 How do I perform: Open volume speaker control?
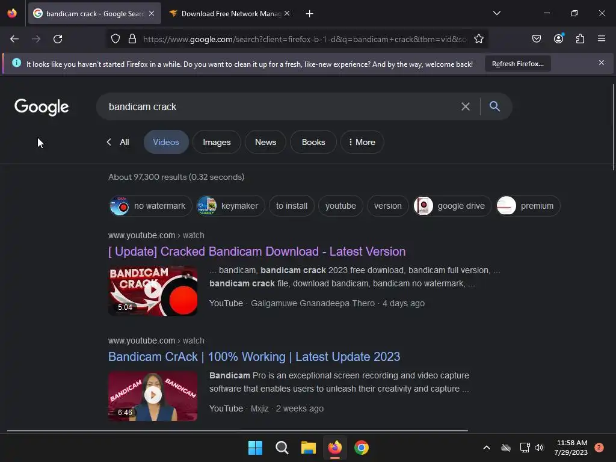(539, 448)
